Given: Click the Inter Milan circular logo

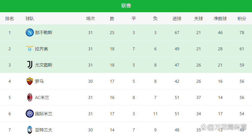Looking at the screenshot, I should point(30,114).
